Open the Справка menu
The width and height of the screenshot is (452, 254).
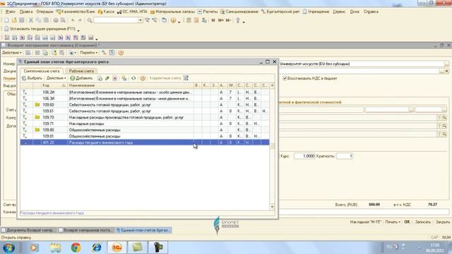coord(371,11)
